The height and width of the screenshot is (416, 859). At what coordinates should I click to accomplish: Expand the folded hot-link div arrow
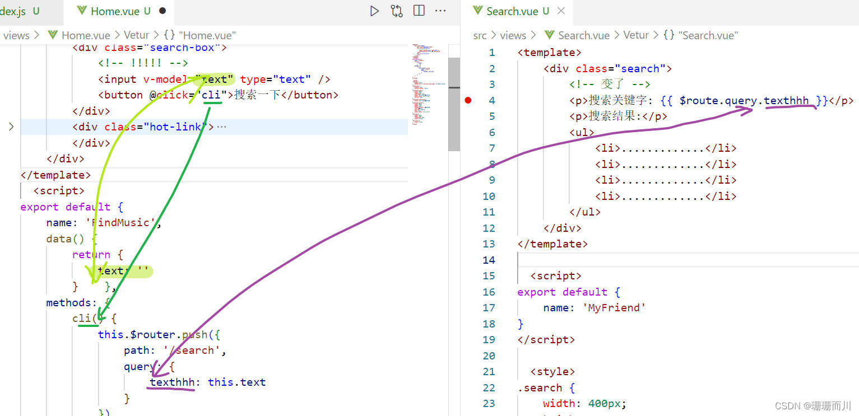(x=11, y=127)
